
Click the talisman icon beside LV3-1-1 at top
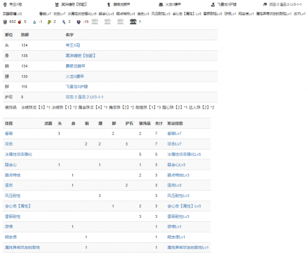pos(265,4)
